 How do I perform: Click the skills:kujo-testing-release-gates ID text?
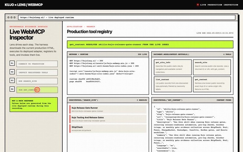click(x=88, y=121)
